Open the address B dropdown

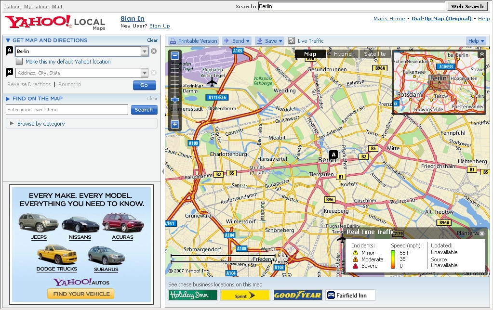click(145, 73)
